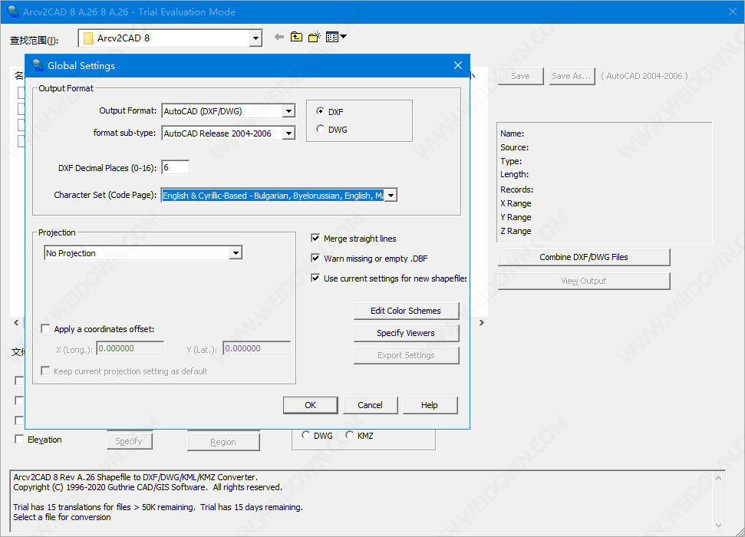Close the Arcv2CAD main window

pos(733,12)
